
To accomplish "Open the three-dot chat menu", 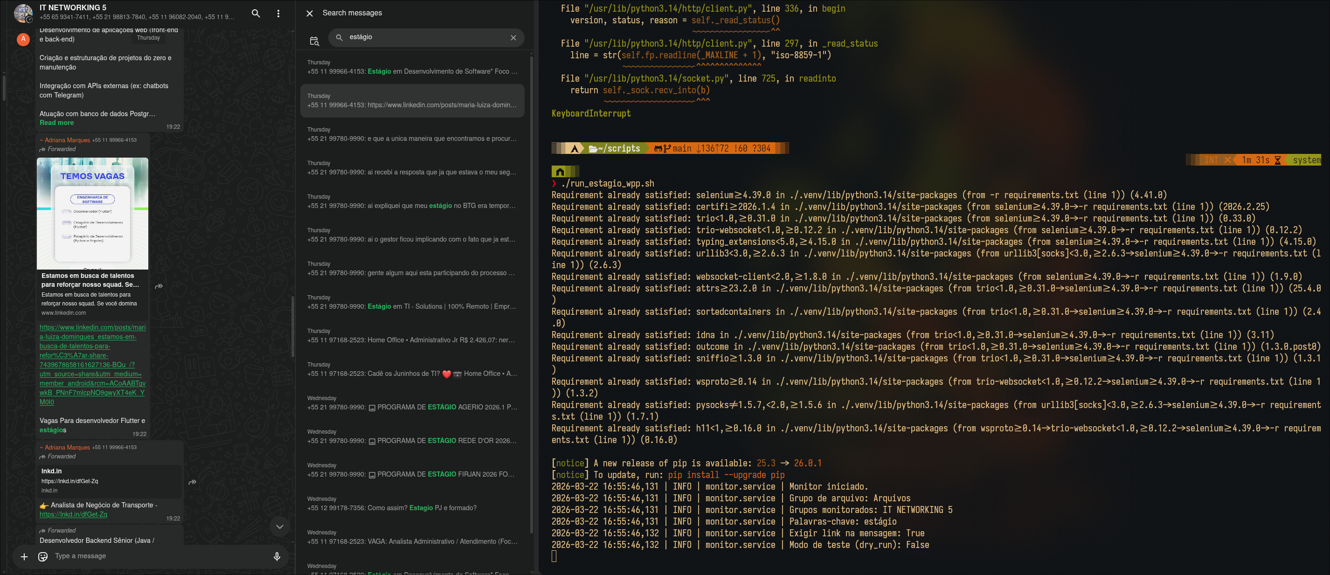I will point(278,14).
